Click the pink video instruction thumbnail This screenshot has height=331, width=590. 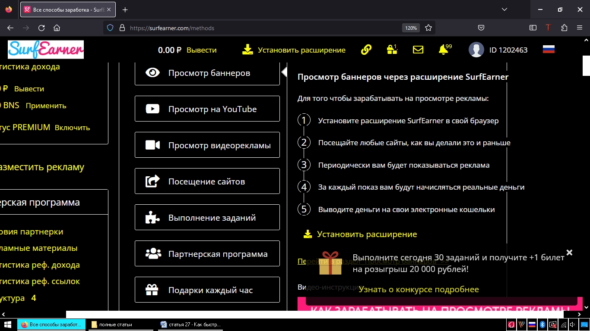[x=440, y=304]
